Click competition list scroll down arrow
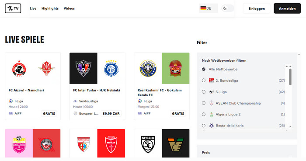 point(290,126)
